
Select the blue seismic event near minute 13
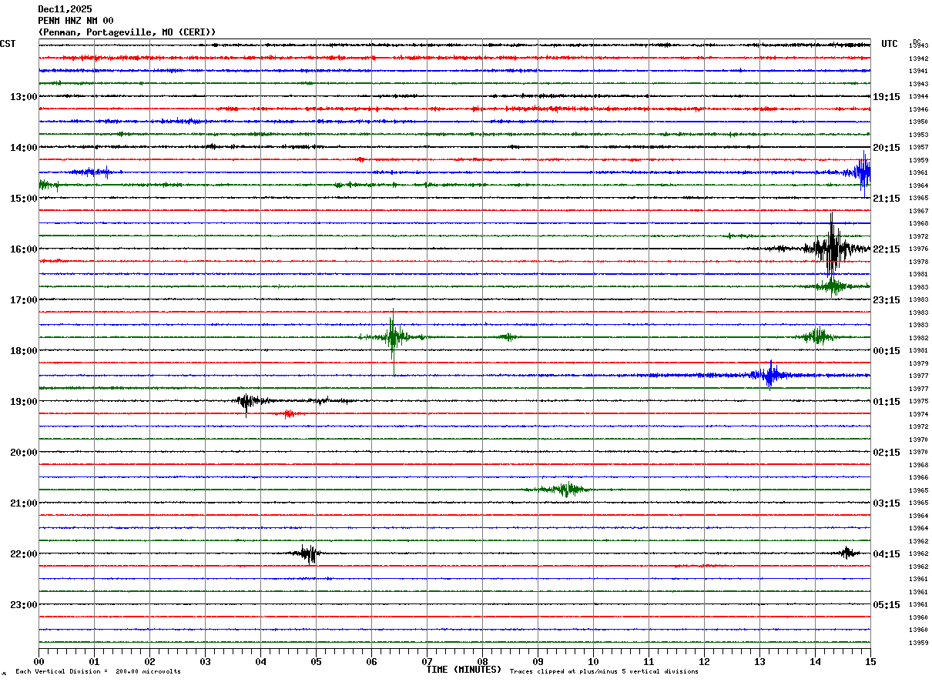coord(769,375)
